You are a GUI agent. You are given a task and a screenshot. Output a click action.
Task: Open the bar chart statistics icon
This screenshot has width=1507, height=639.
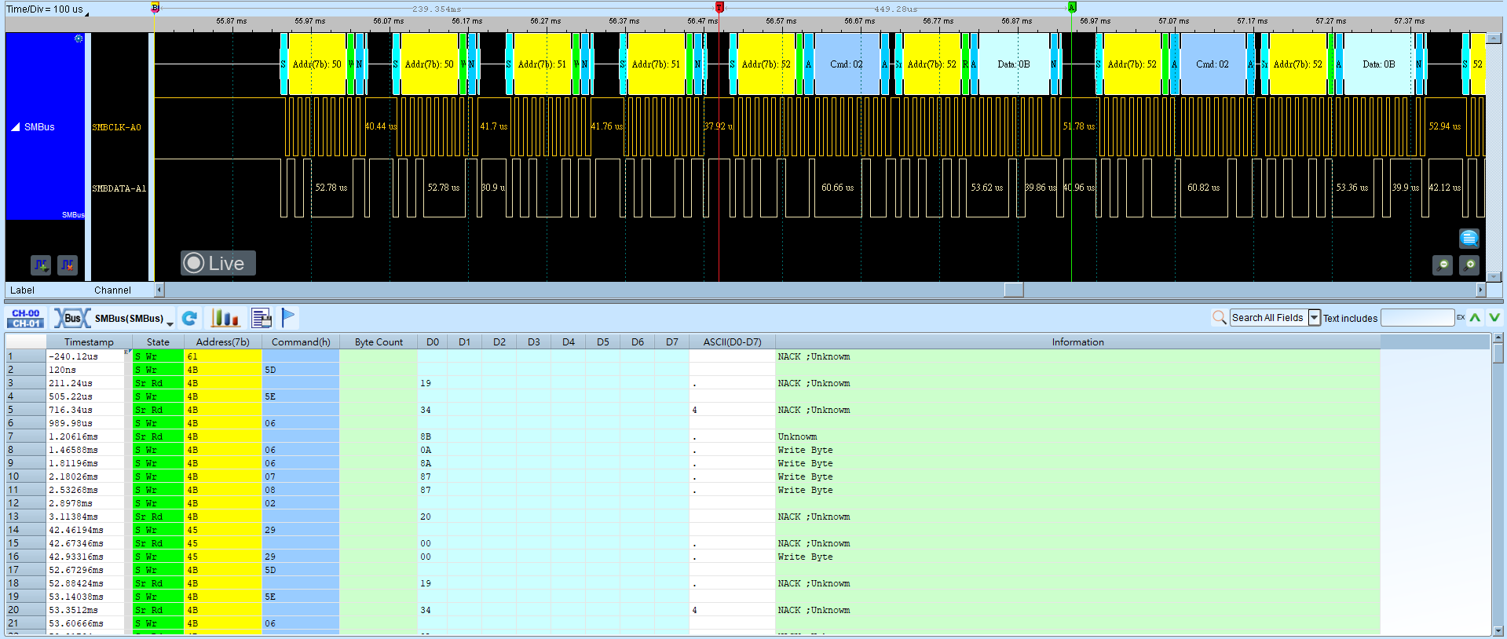(225, 318)
